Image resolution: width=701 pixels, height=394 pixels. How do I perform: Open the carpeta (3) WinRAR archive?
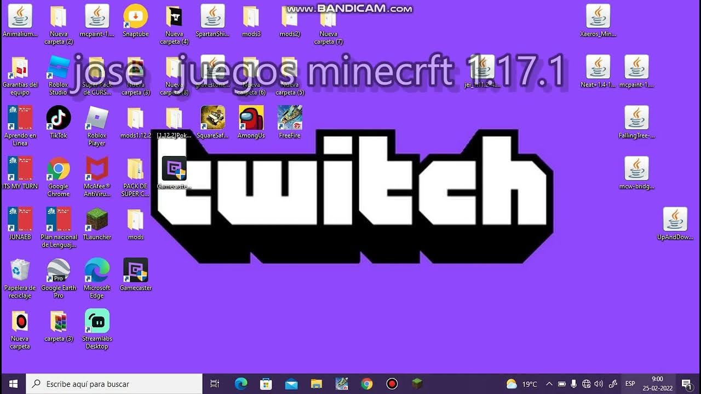[x=58, y=322]
